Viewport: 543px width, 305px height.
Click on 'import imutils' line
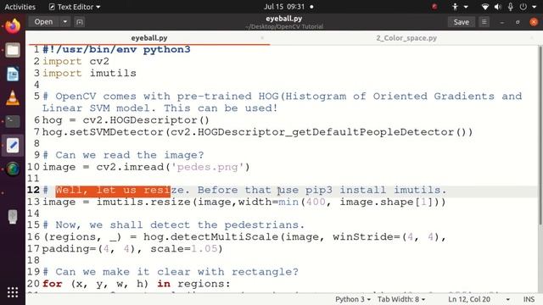[89, 74]
